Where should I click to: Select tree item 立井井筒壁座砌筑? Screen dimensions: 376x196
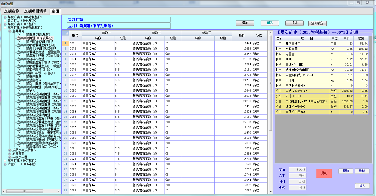pyautogui.click(x=29, y=80)
